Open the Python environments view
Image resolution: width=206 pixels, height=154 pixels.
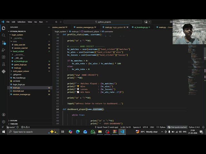tap(4, 71)
